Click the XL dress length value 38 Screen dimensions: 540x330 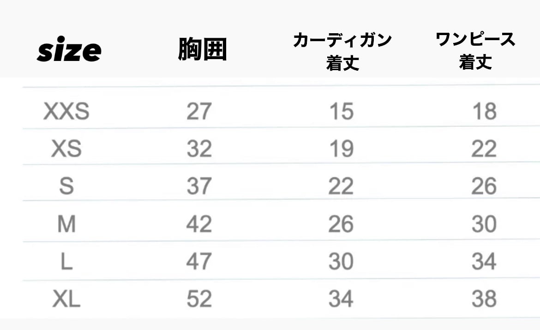coord(484,299)
